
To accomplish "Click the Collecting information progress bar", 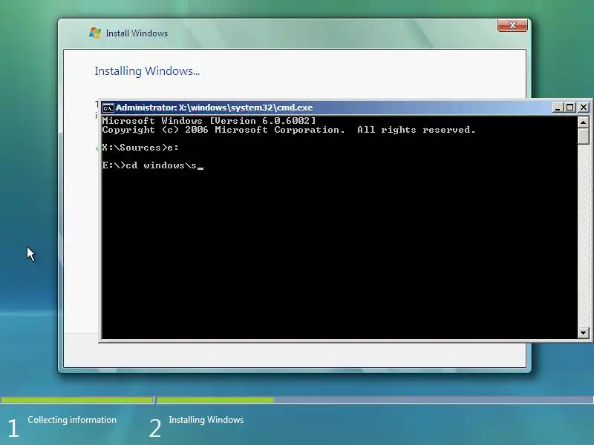I will pos(77,400).
